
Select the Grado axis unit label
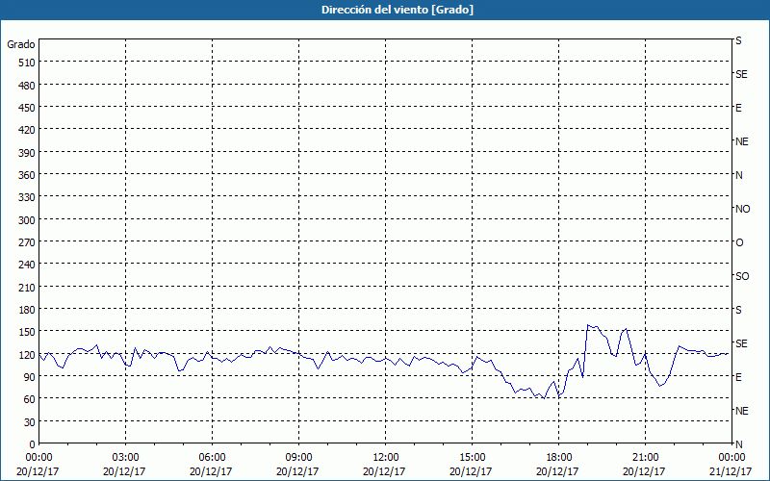coord(21,44)
